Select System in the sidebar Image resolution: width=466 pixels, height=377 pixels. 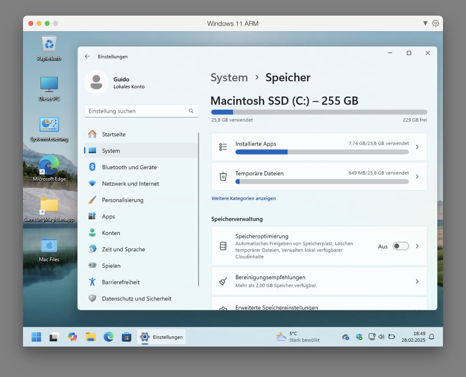141,151
